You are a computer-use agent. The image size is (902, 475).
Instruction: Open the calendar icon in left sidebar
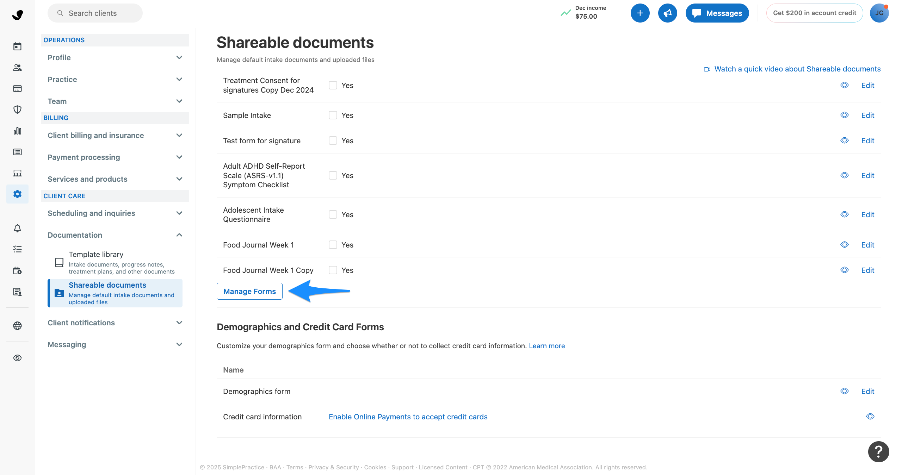point(17,46)
